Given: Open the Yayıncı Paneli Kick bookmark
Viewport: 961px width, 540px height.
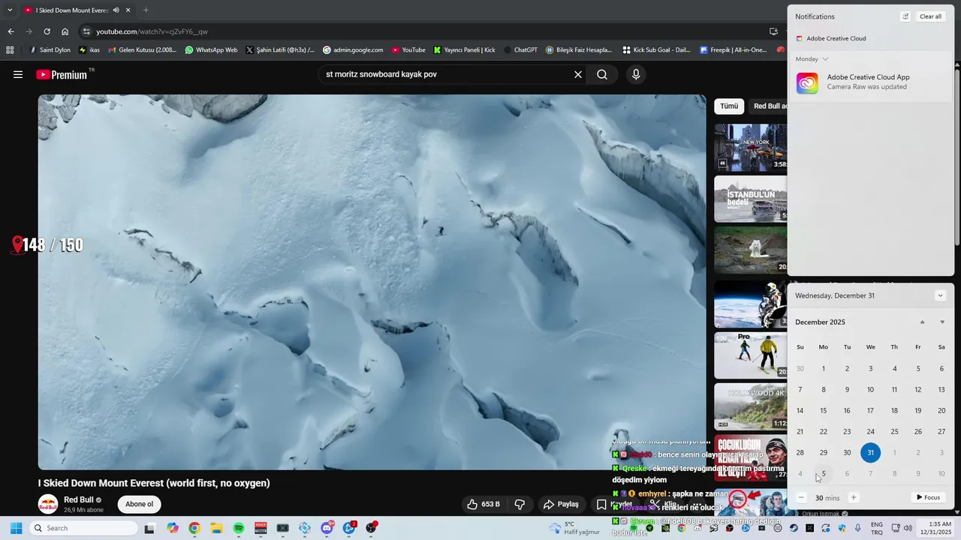Looking at the screenshot, I should point(464,50).
